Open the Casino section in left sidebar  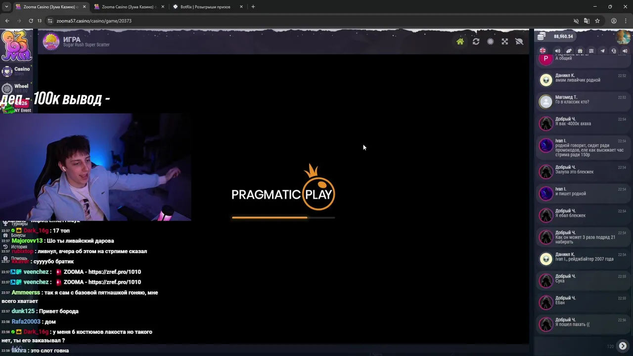(x=16, y=71)
